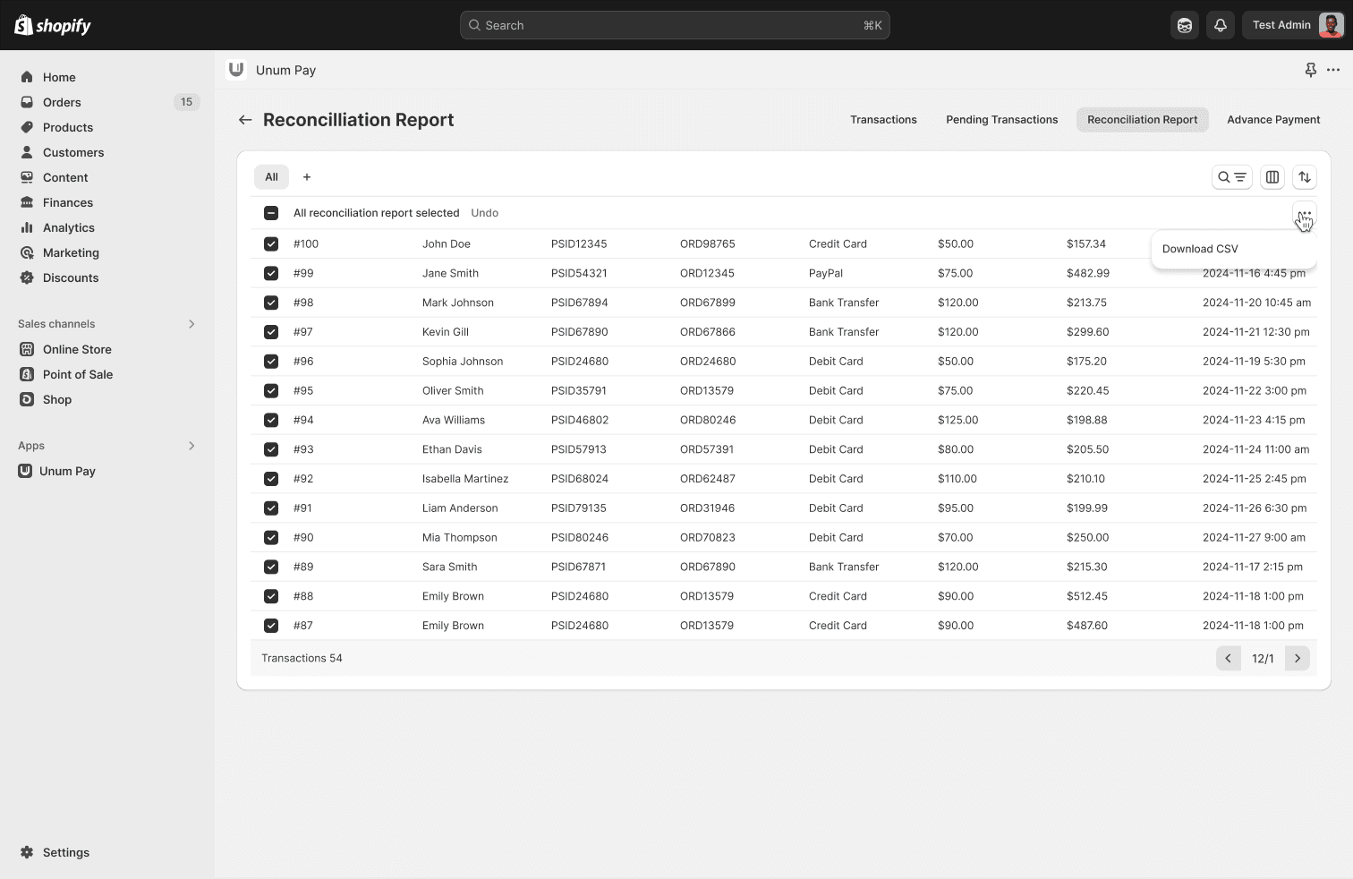Open Settings in the sidebar
The image size is (1353, 879).
click(x=65, y=852)
